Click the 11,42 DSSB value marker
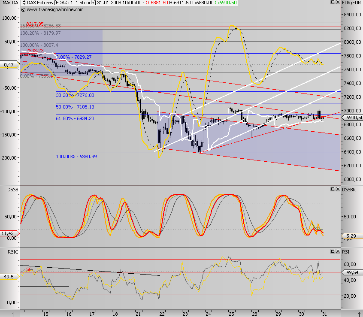Viewport: 363px width, 317px height. coord(9,233)
